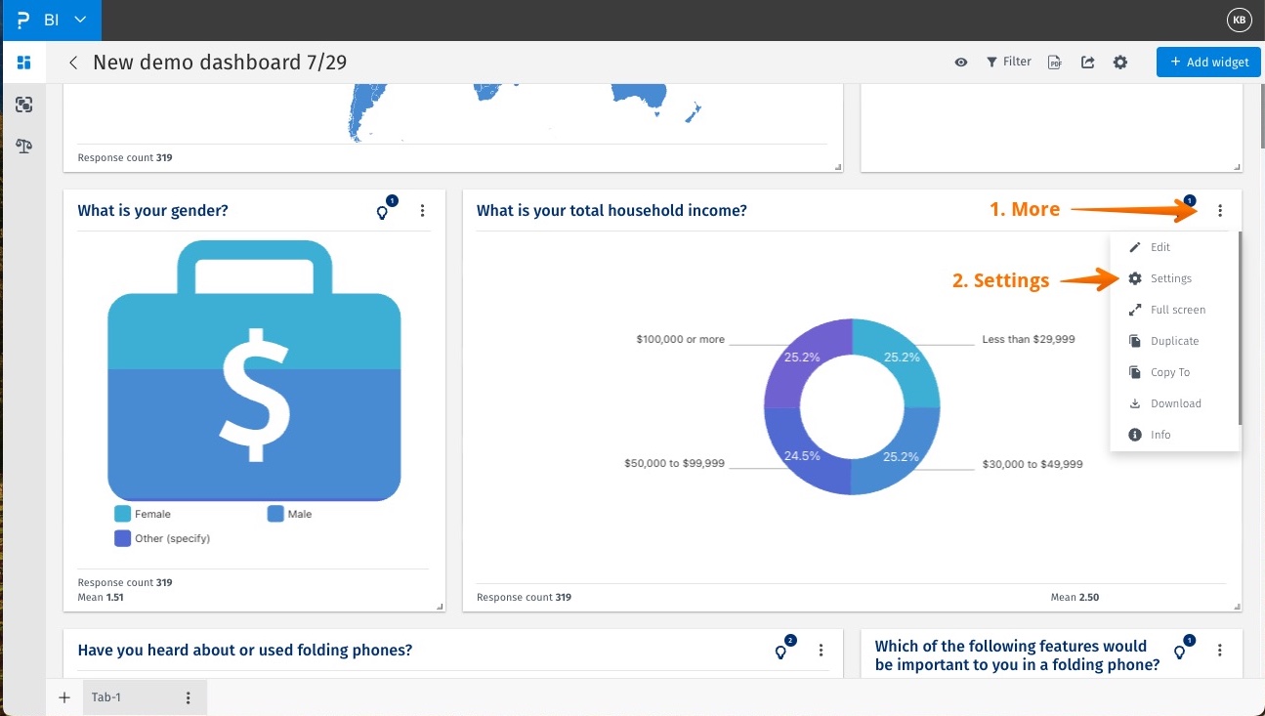
Task: Click the Add widget button
Action: (x=1208, y=62)
